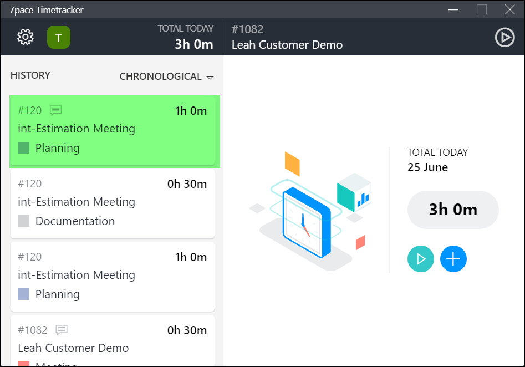
Task: Minimize the 7pace Timetracker window
Action: click(453, 9)
